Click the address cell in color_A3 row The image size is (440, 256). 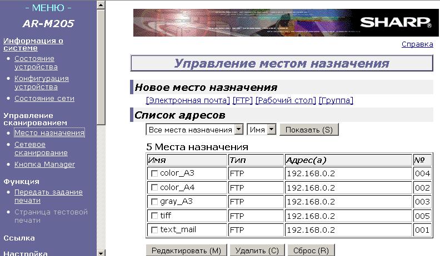(x=348, y=173)
